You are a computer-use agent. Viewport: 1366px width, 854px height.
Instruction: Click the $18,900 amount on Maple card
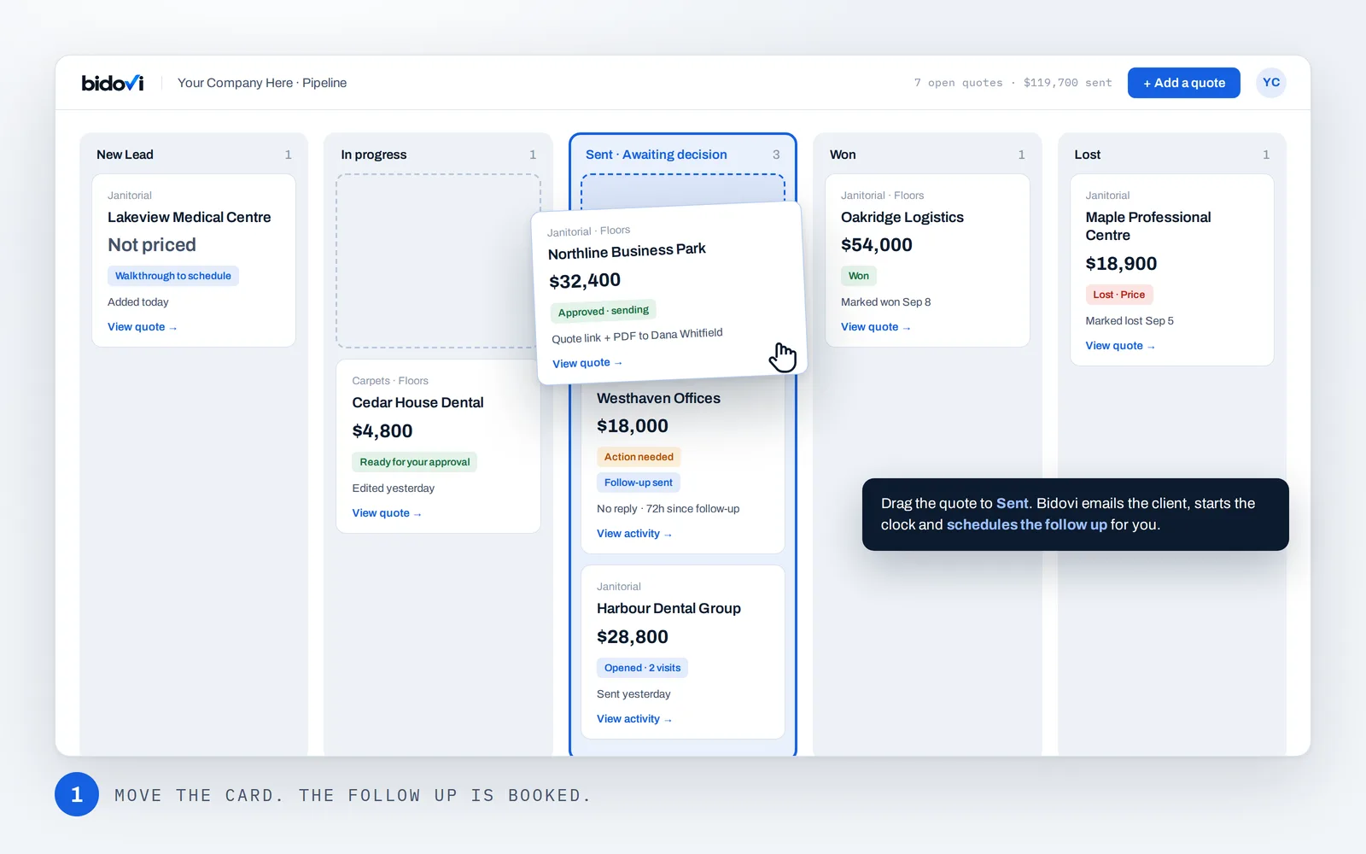tap(1121, 264)
